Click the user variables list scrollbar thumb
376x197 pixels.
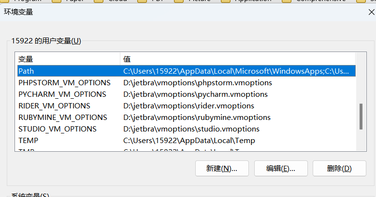pos(361,117)
